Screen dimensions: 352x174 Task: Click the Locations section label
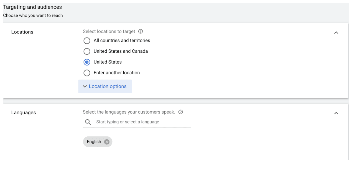(22, 32)
